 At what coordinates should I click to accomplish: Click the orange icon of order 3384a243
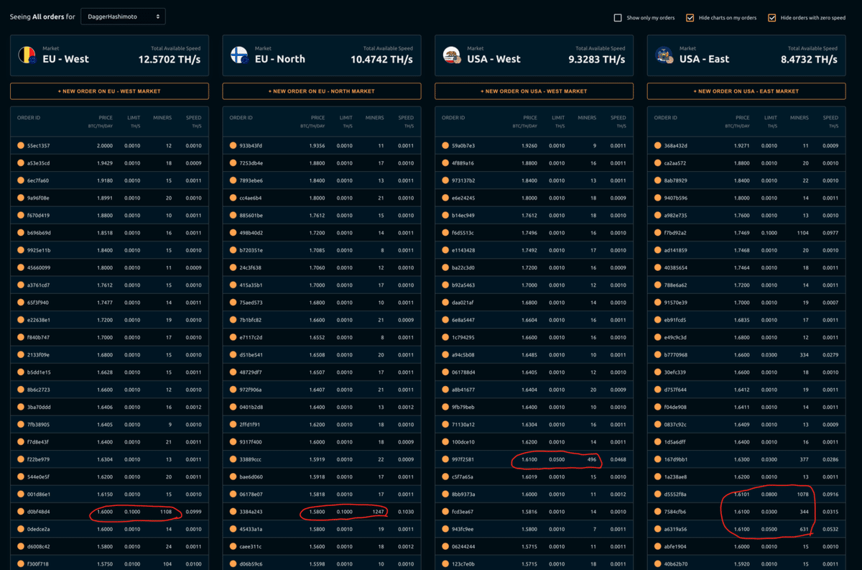click(233, 512)
